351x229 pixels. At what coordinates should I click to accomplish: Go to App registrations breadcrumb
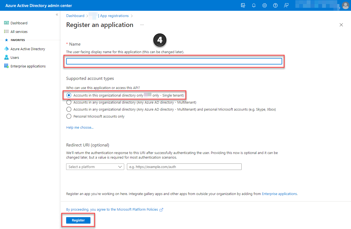click(114, 16)
